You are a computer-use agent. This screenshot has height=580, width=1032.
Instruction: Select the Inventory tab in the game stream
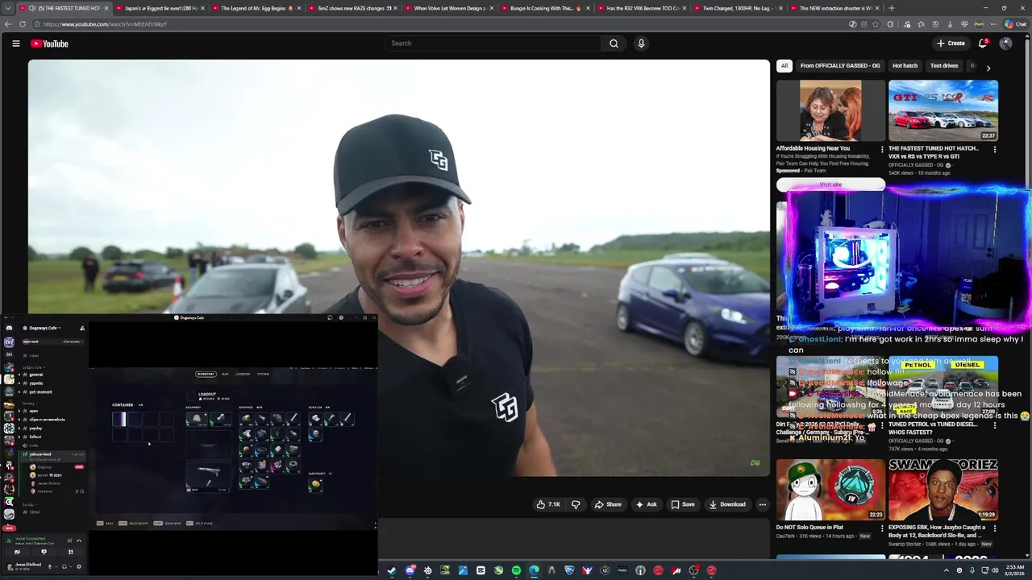click(x=206, y=374)
